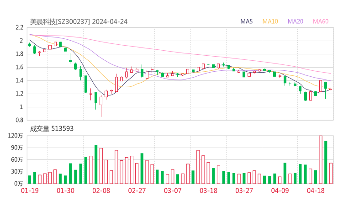Click the tallest red volume bar reaching 120万
This screenshot has height=201, width=338.
coord(321,159)
